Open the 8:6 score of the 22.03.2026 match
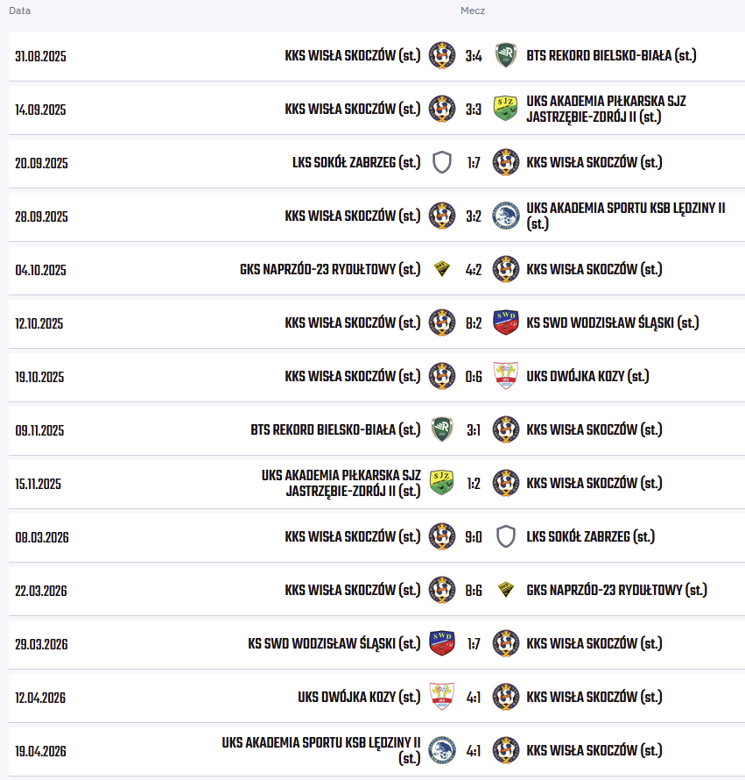The height and width of the screenshot is (780, 745). click(x=474, y=591)
